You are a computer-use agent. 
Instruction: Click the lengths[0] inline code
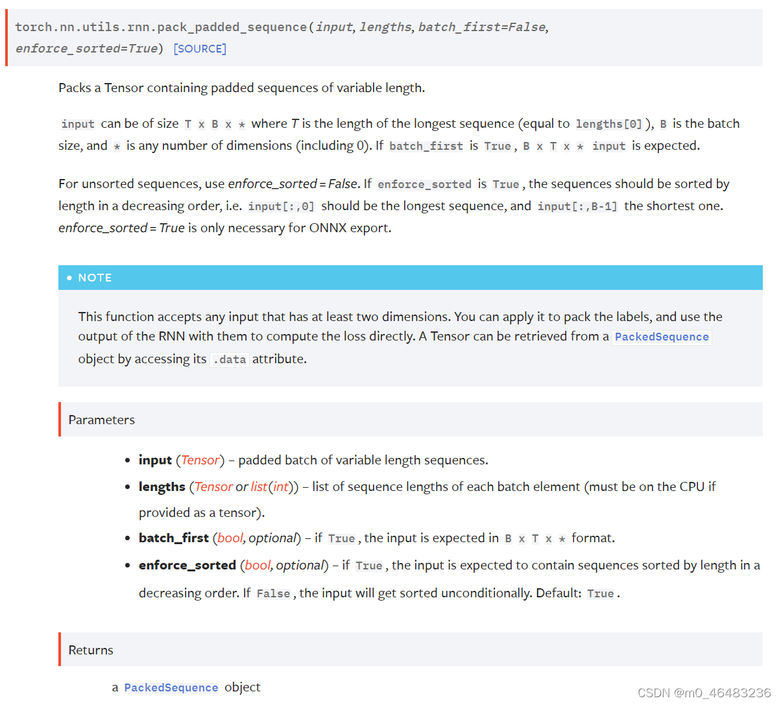[609, 124]
